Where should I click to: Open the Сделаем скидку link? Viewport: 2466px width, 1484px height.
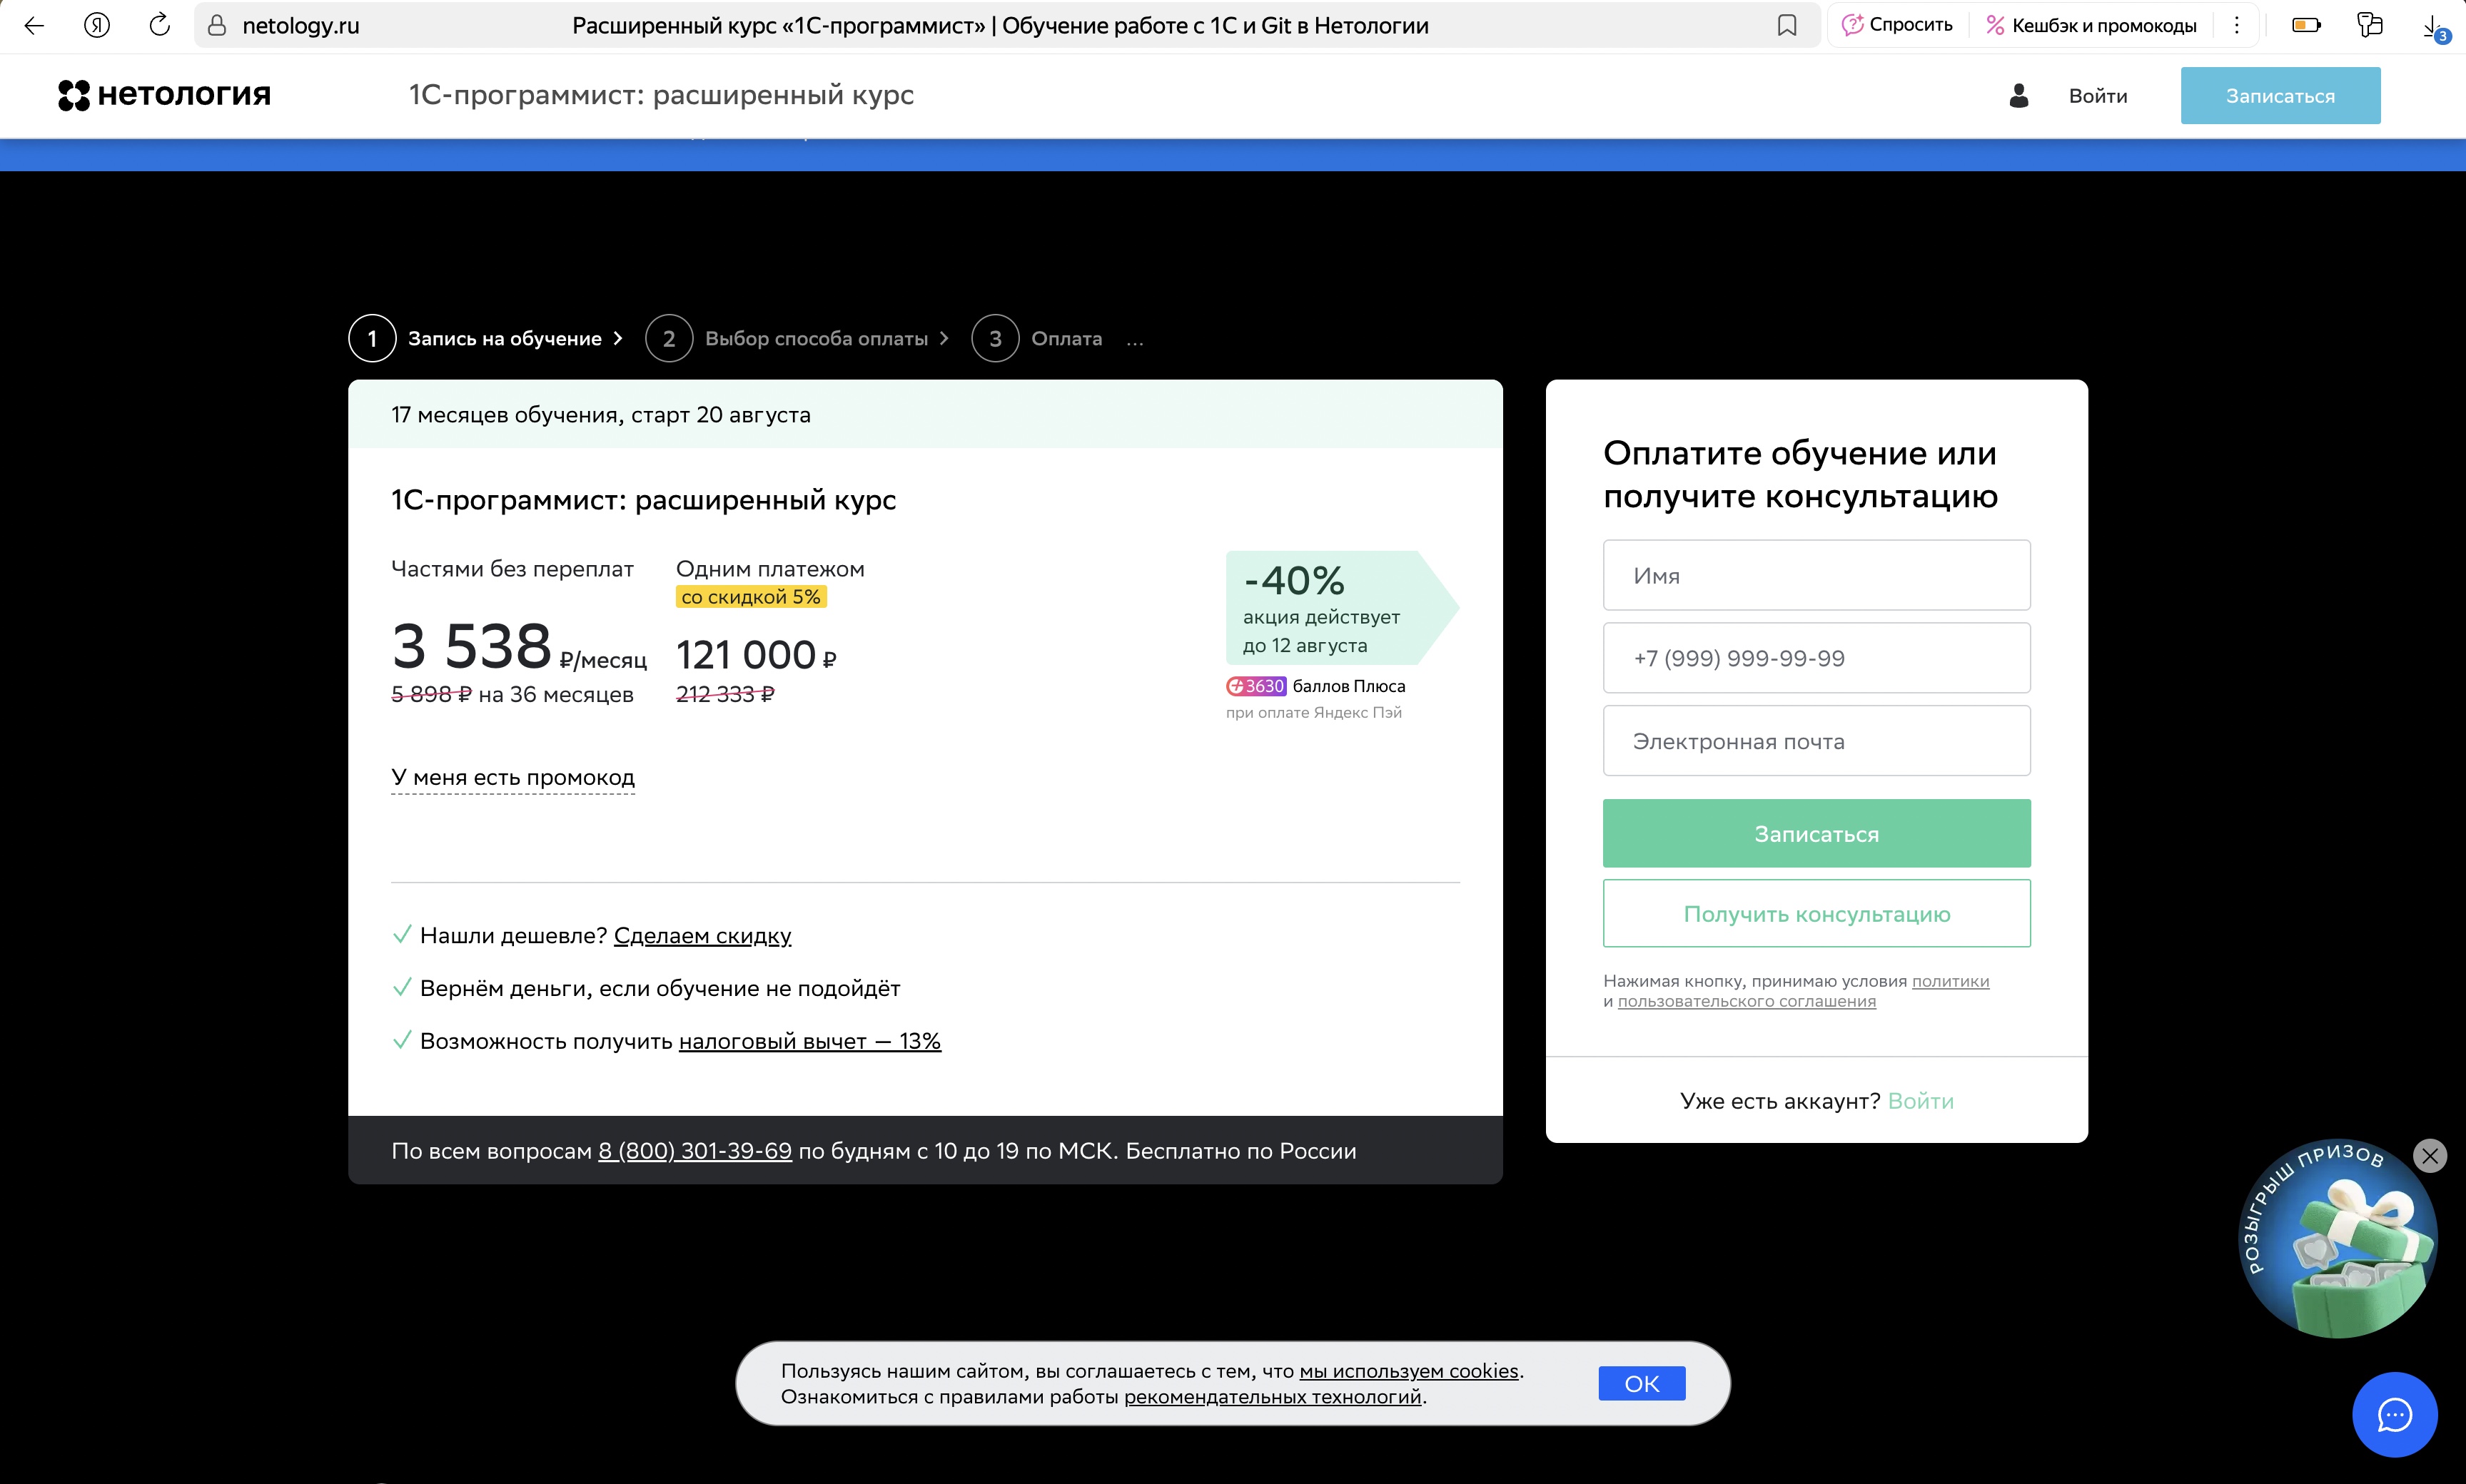702,936
